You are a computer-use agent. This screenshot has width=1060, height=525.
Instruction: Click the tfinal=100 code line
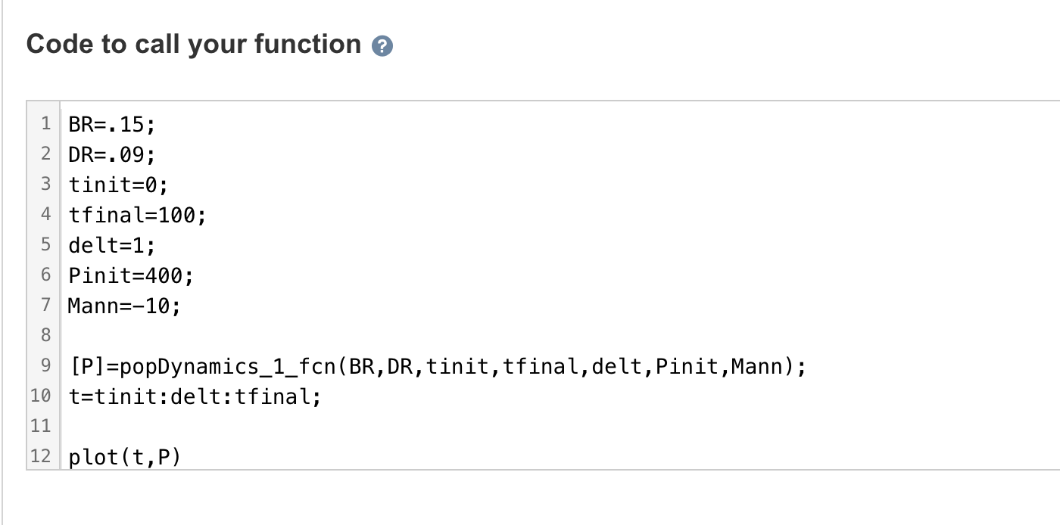click(x=136, y=216)
